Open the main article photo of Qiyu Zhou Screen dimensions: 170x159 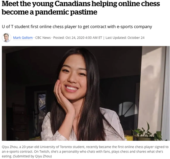86,93
